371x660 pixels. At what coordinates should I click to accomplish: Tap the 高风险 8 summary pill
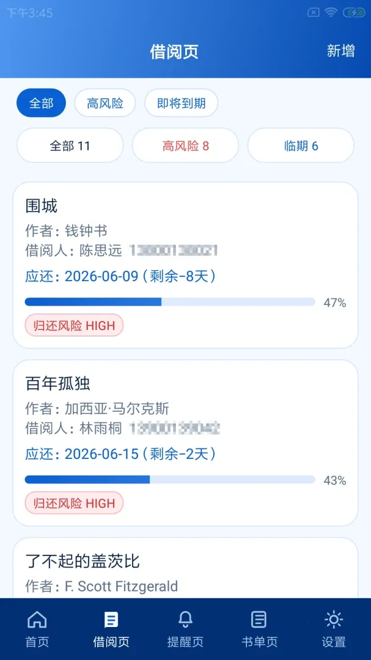185,145
